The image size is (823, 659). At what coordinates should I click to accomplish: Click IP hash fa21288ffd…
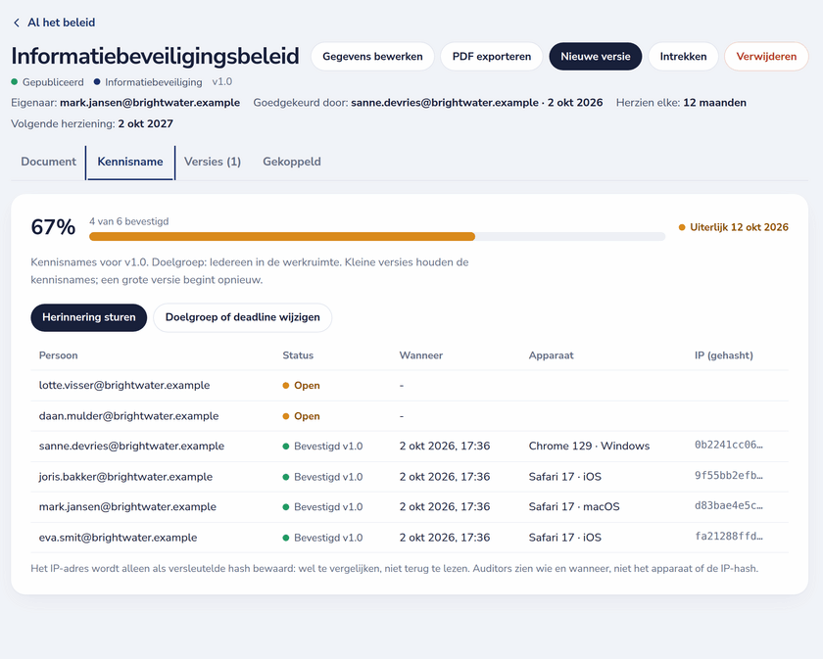coord(729,537)
